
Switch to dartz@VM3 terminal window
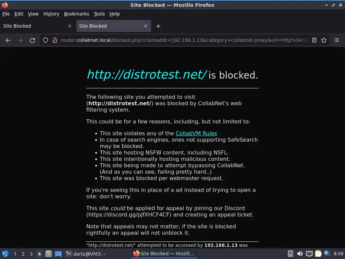pyautogui.click(x=86, y=254)
